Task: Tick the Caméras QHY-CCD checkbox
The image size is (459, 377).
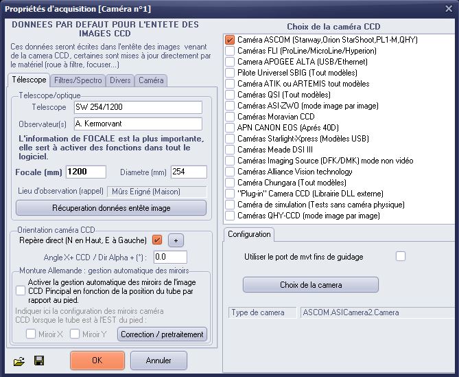Action: click(230, 216)
